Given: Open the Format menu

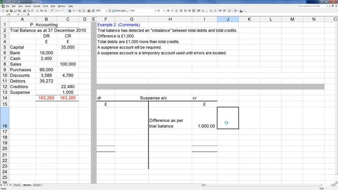Looking at the screenshot, I should [36, 6].
